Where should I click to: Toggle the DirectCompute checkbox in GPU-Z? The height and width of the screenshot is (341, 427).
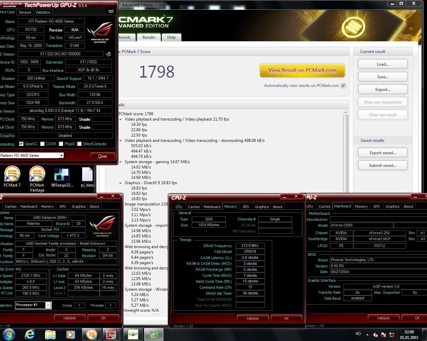79,144
